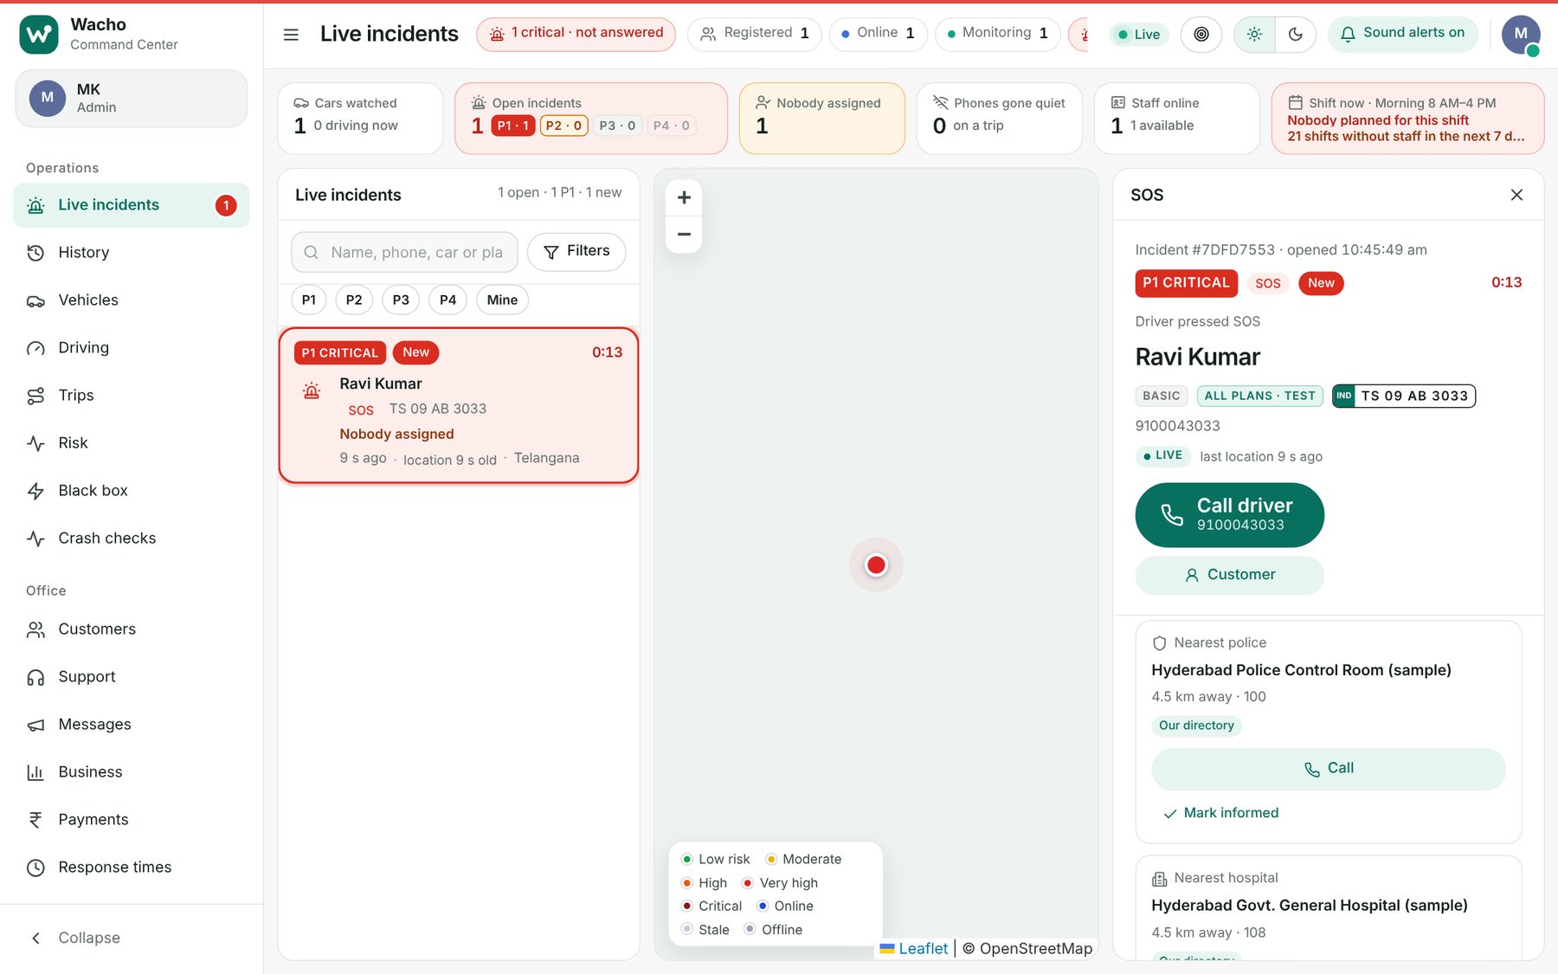Click the Risk sidebar icon
This screenshot has height=974, width=1558.
pos(35,443)
